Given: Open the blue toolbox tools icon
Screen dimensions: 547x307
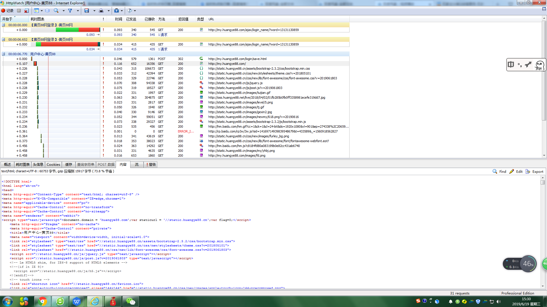Looking at the screenshot, I should click(117, 11).
